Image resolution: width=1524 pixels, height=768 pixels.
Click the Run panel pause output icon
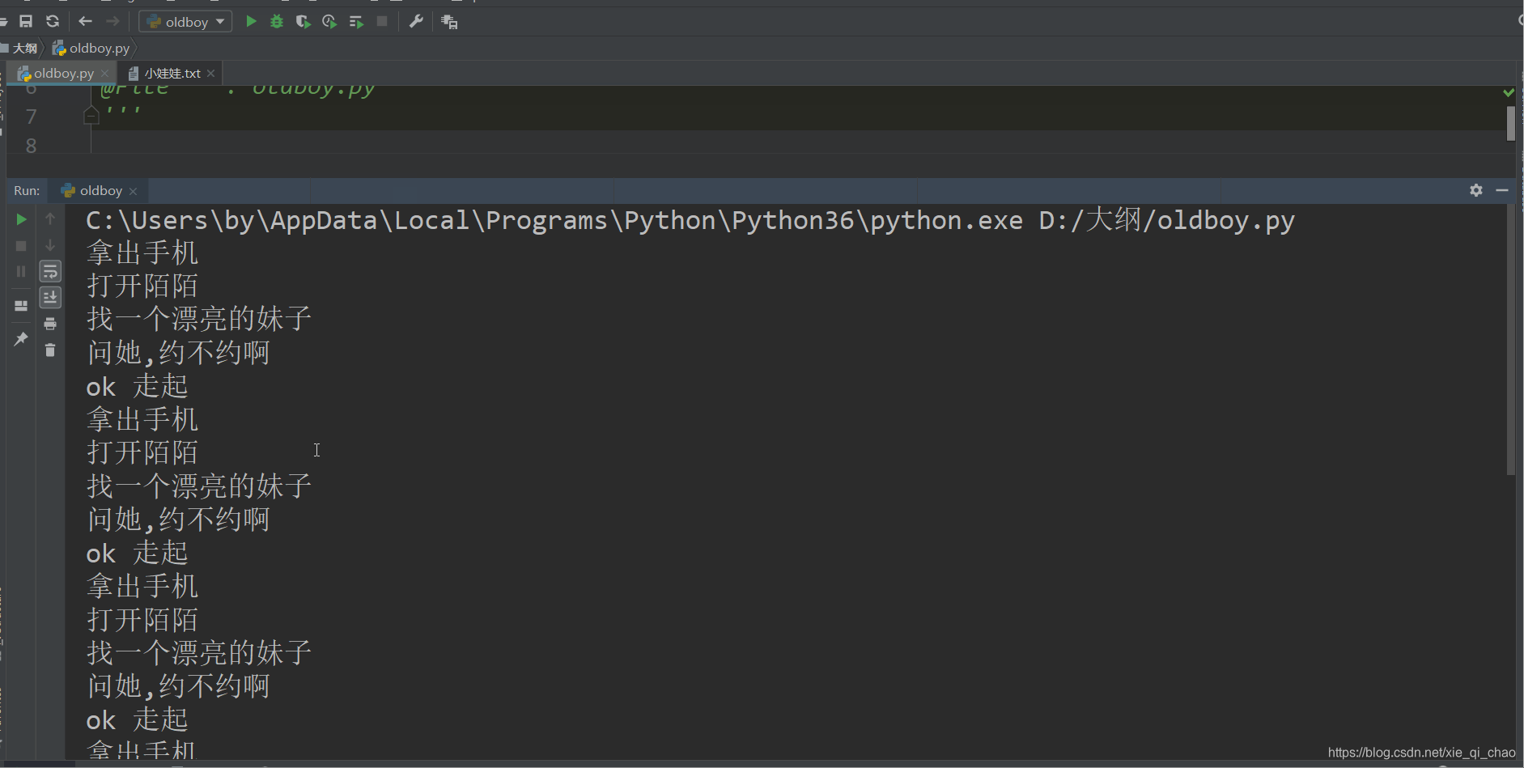coord(21,271)
